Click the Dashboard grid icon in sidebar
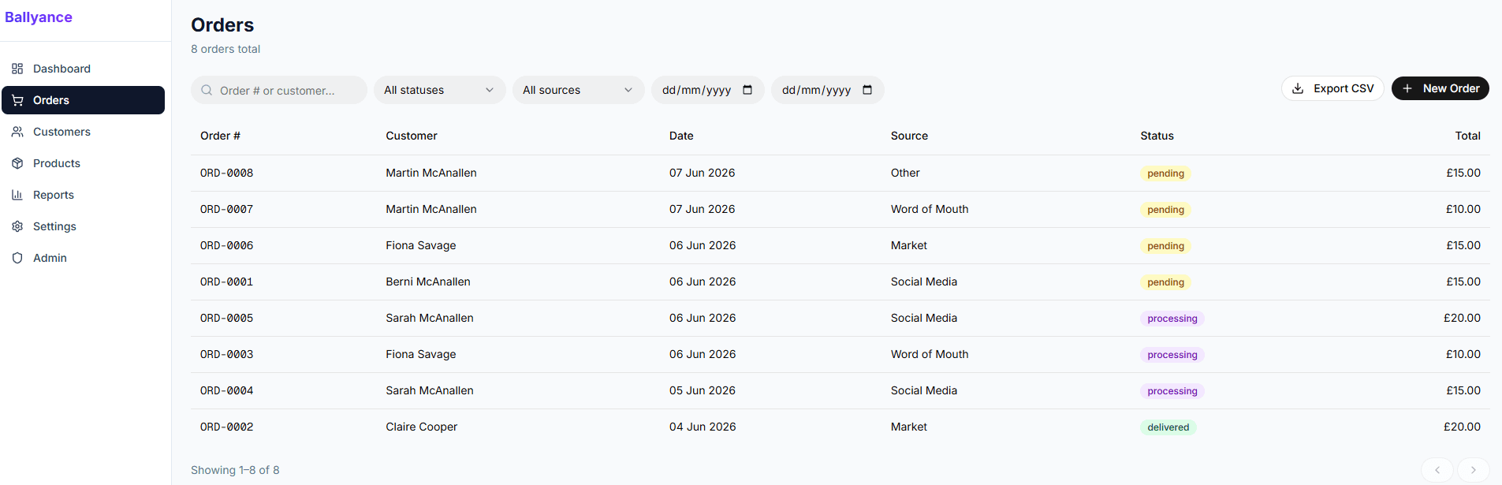 coord(17,69)
